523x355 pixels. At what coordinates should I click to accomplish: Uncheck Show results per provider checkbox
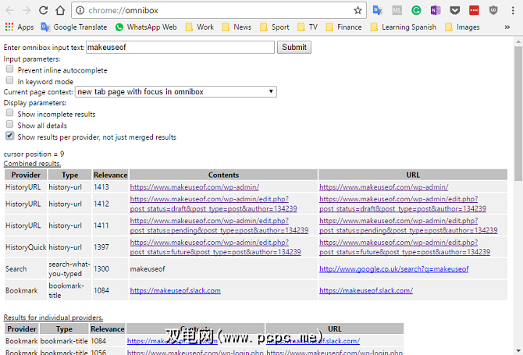[9, 136]
